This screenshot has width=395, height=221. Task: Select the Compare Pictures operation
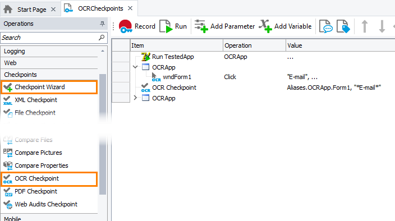[49, 153]
